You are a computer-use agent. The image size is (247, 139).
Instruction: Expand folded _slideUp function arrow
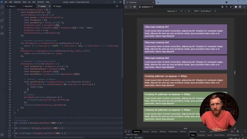click(x=13, y=123)
